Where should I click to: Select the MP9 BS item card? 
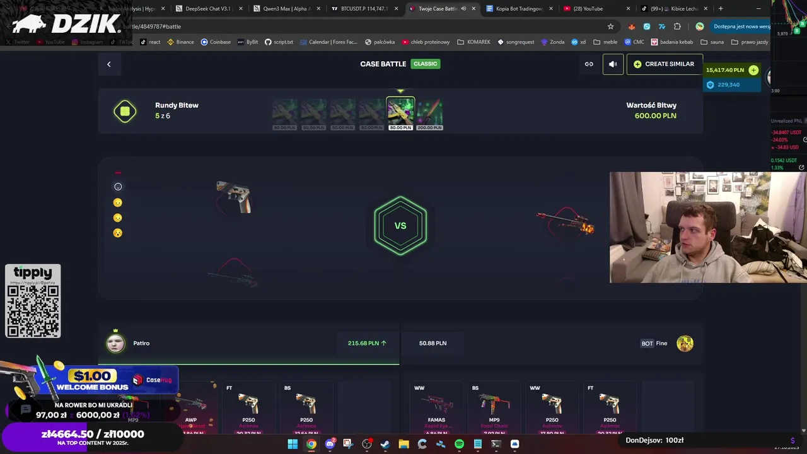pos(494,408)
